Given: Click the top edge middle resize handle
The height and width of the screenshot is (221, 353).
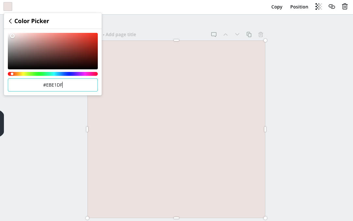Looking at the screenshot, I should 176,40.
